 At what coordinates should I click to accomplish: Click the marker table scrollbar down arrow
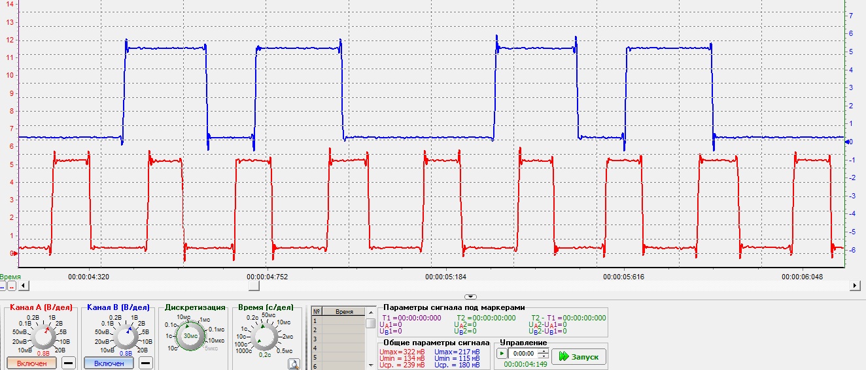pyautogui.click(x=370, y=365)
